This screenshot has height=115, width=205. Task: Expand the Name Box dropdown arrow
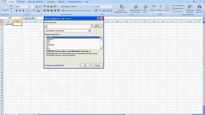[x=21, y=18]
